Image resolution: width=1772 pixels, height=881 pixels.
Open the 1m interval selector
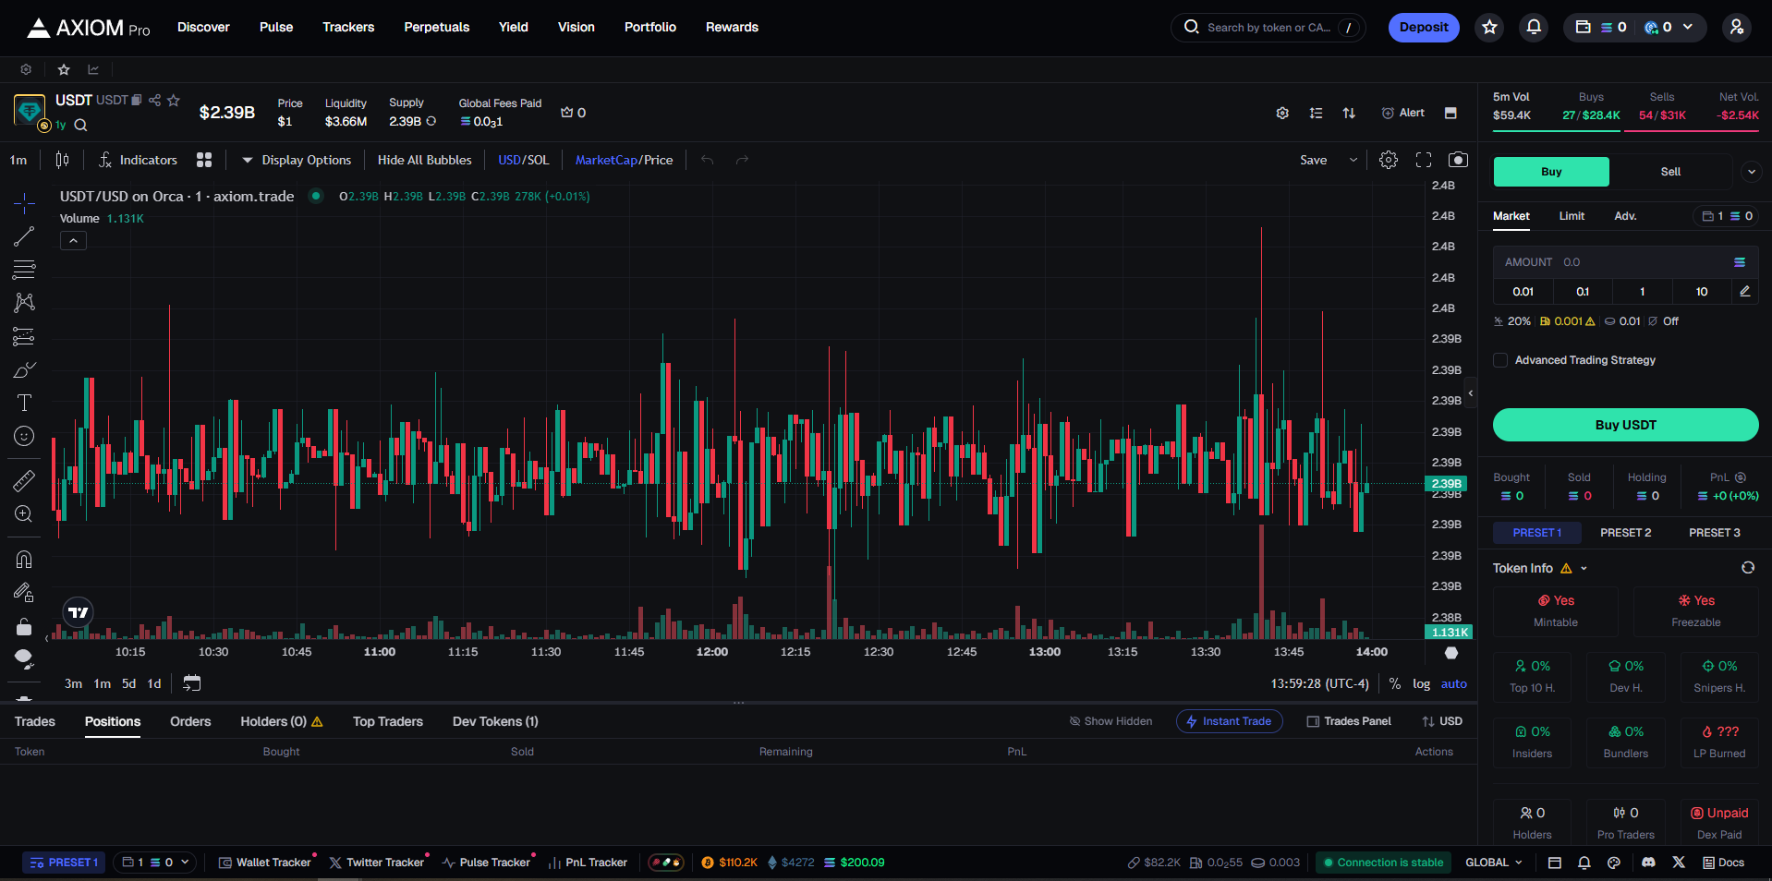(x=18, y=160)
